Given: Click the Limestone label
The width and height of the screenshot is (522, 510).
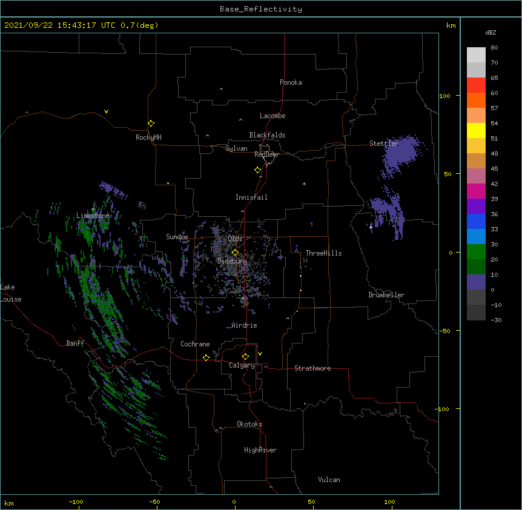Looking at the screenshot, I should [93, 216].
